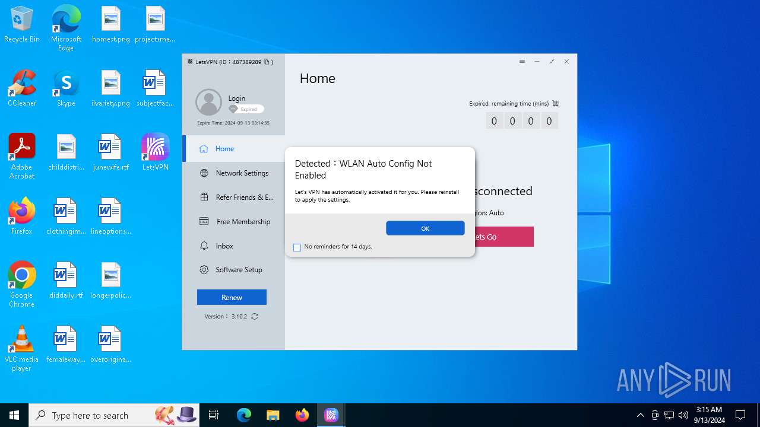The width and height of the screenshot is (760, 427).
Task: Click the Renew button
Action: [x=232, y=298]
